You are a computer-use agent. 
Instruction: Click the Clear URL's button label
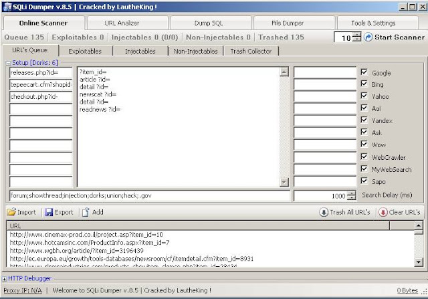[405, 212]
